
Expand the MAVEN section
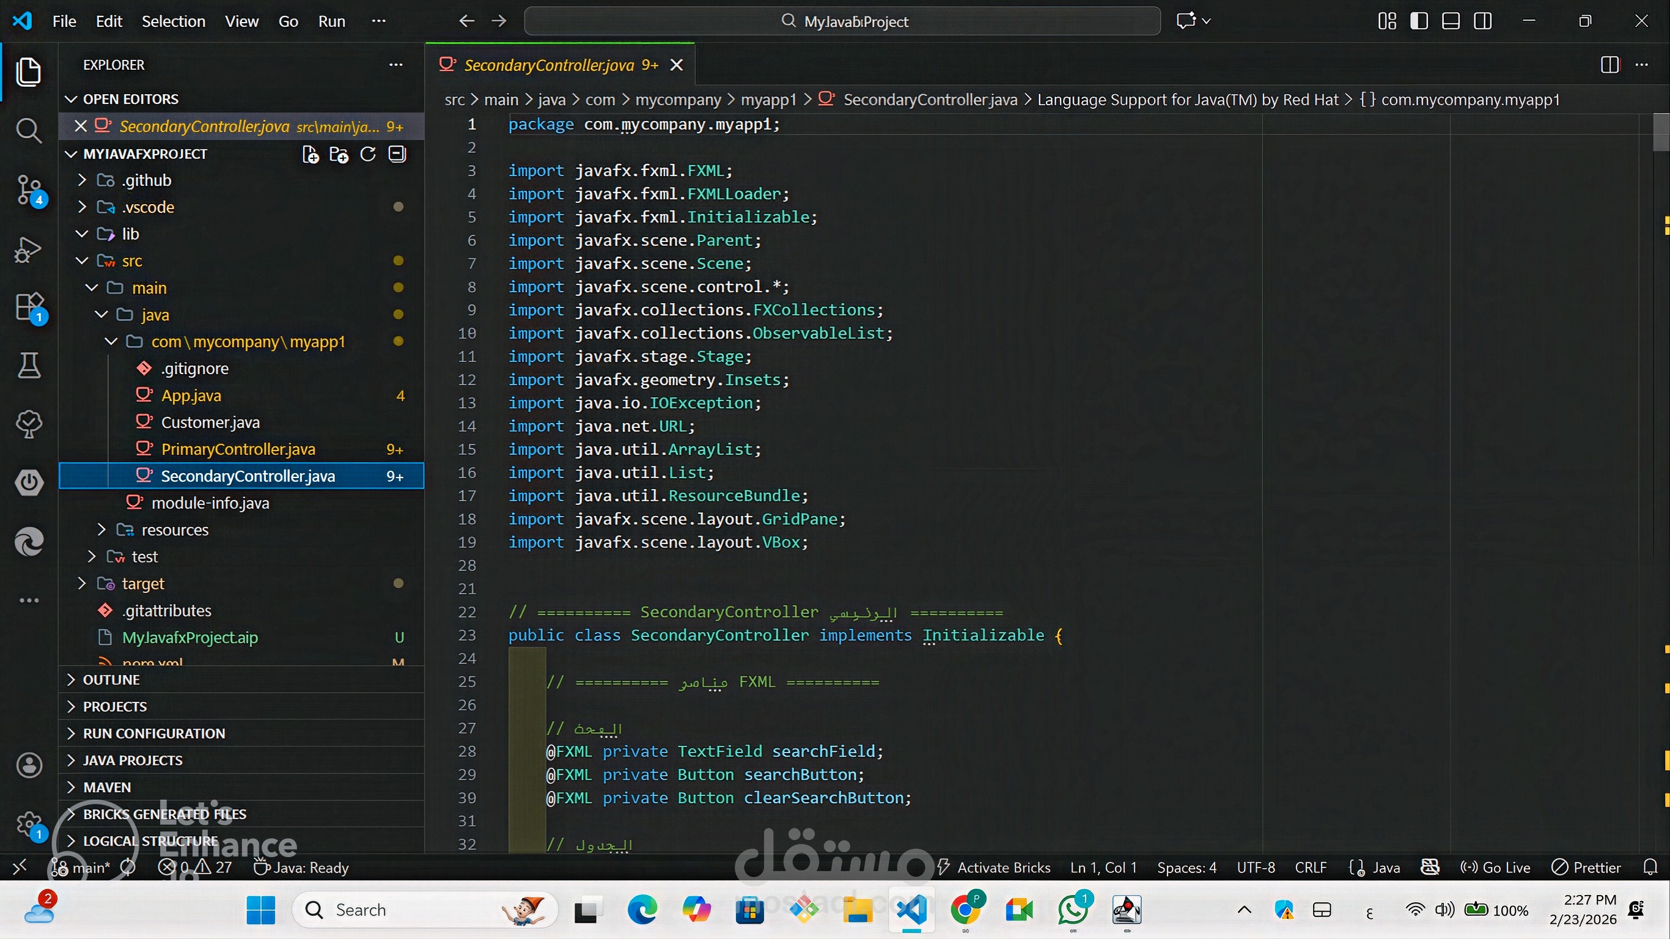coord(107,787)
